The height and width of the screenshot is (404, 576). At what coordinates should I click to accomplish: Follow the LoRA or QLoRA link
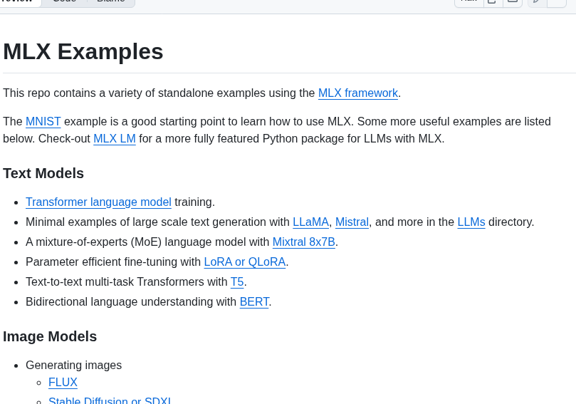pyautogui.click(x=245, y=261)
